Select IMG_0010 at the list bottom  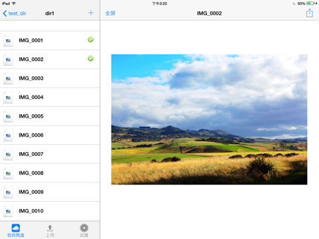50,211
